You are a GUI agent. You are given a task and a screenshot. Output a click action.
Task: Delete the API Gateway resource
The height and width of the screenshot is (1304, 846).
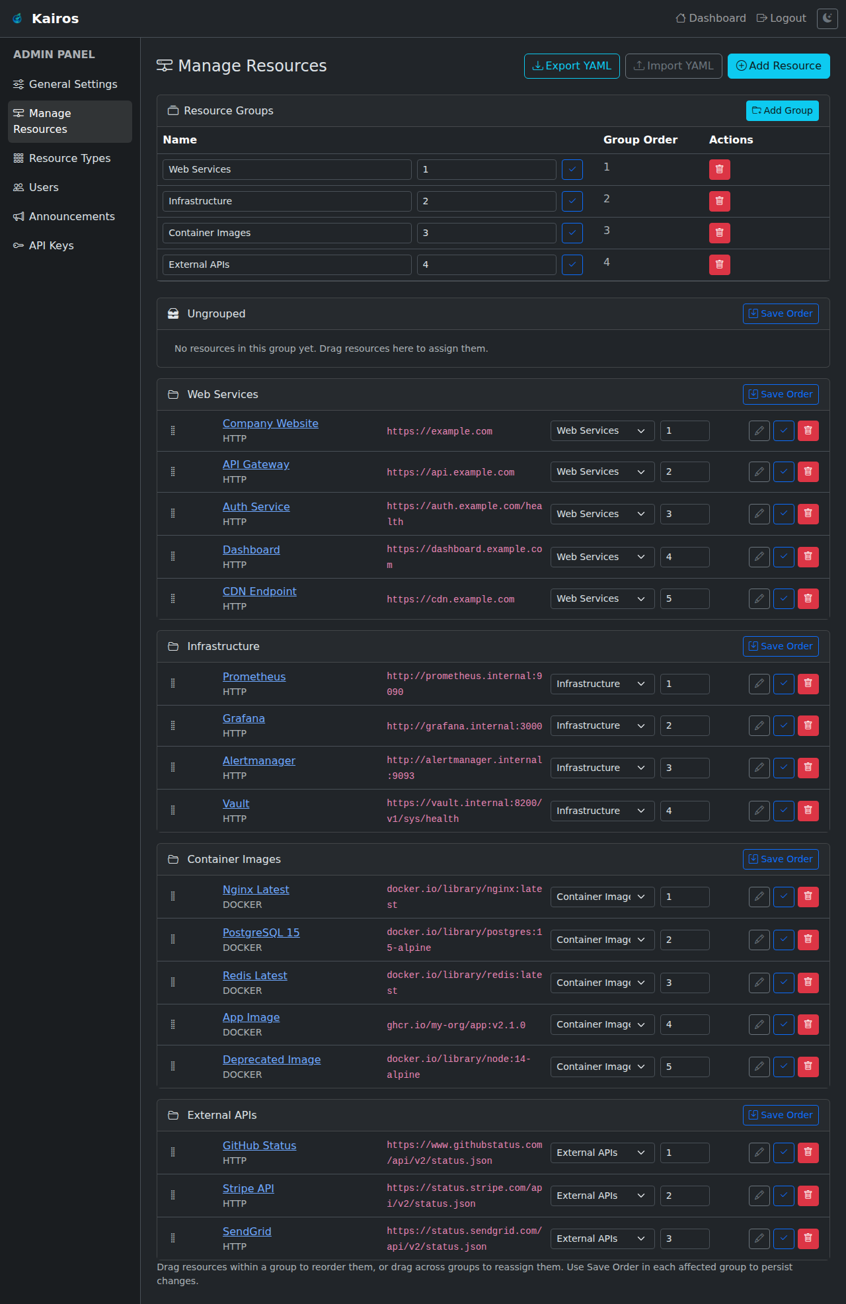(x=808, y=472)
